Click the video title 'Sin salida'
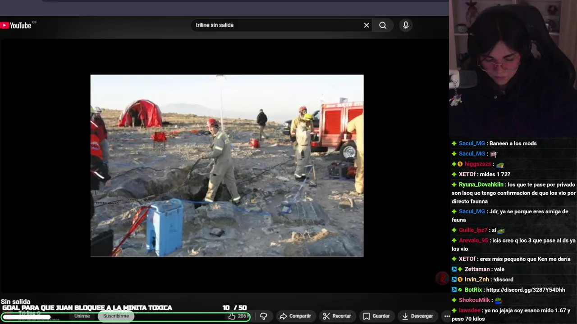The height and width of the screenshot is (324, 577). pyautogui.click(x=15, y=301)
